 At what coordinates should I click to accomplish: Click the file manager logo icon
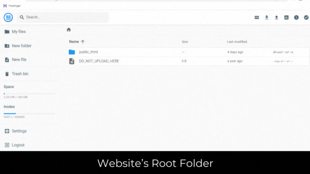click(x=8, y=17)
